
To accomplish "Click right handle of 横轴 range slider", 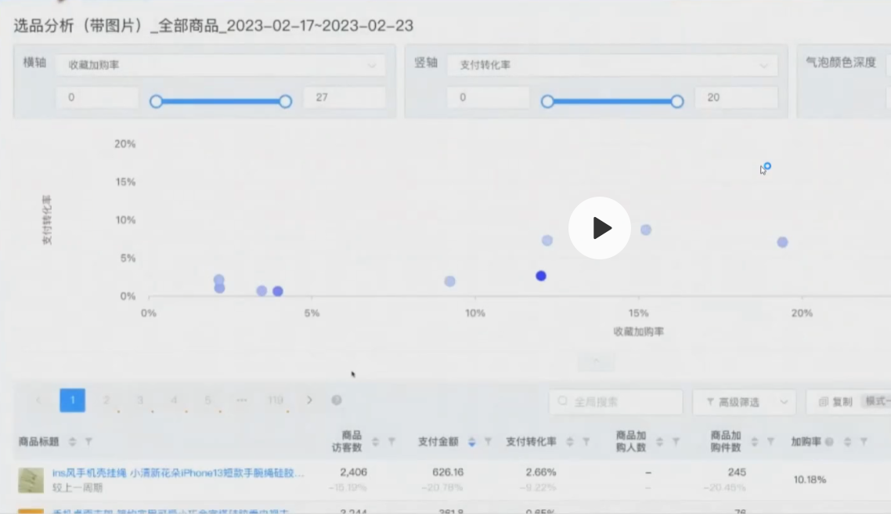I will pyautogui.click(x=285, y=101).
